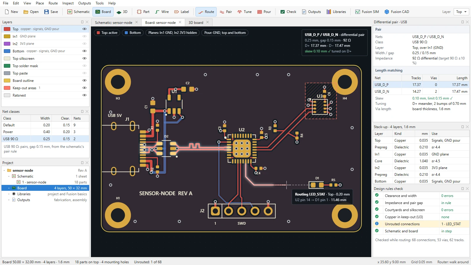This screenshot has width=471, height=265.
Task: Switch to 3D view in toolbar
Action: tap(122, 12)
